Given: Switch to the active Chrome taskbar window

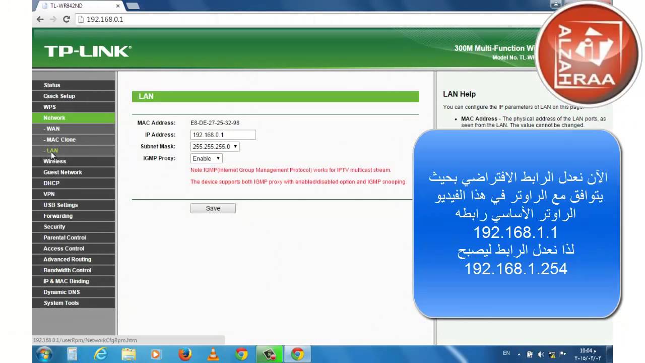Looking at the screenshot, I should click(298, 354).
